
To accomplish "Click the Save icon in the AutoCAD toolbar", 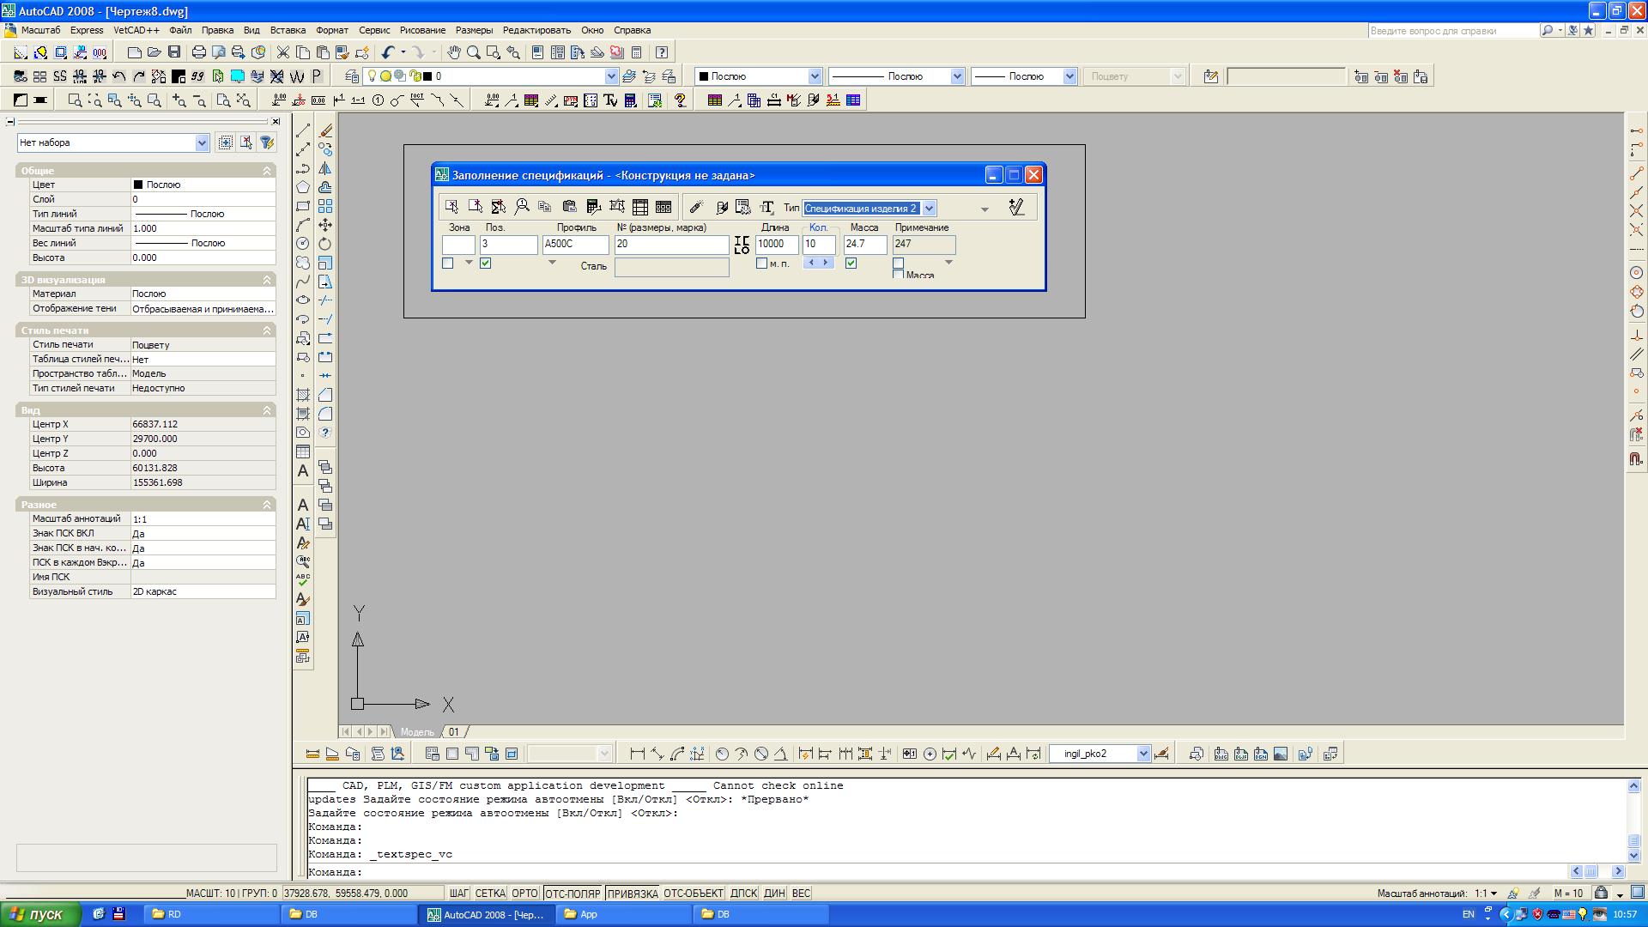I will click(174, 52).
